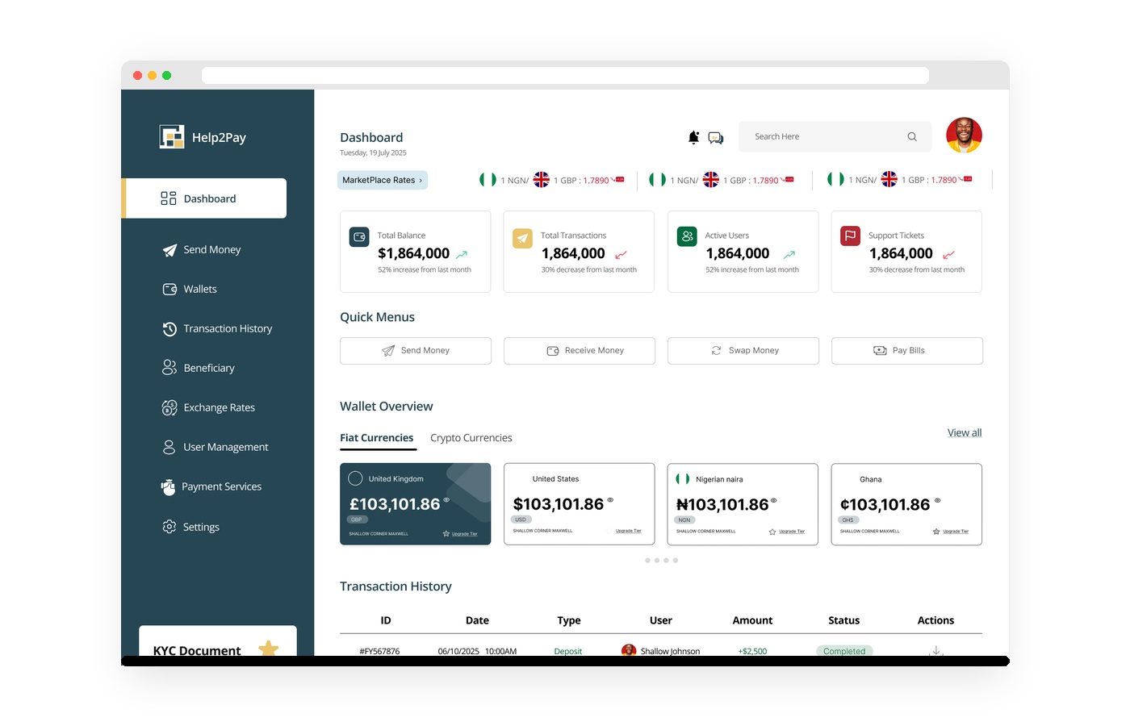Select the United Kingdom wallet radio circle
Screen dimensions: 1130x726
355,478
